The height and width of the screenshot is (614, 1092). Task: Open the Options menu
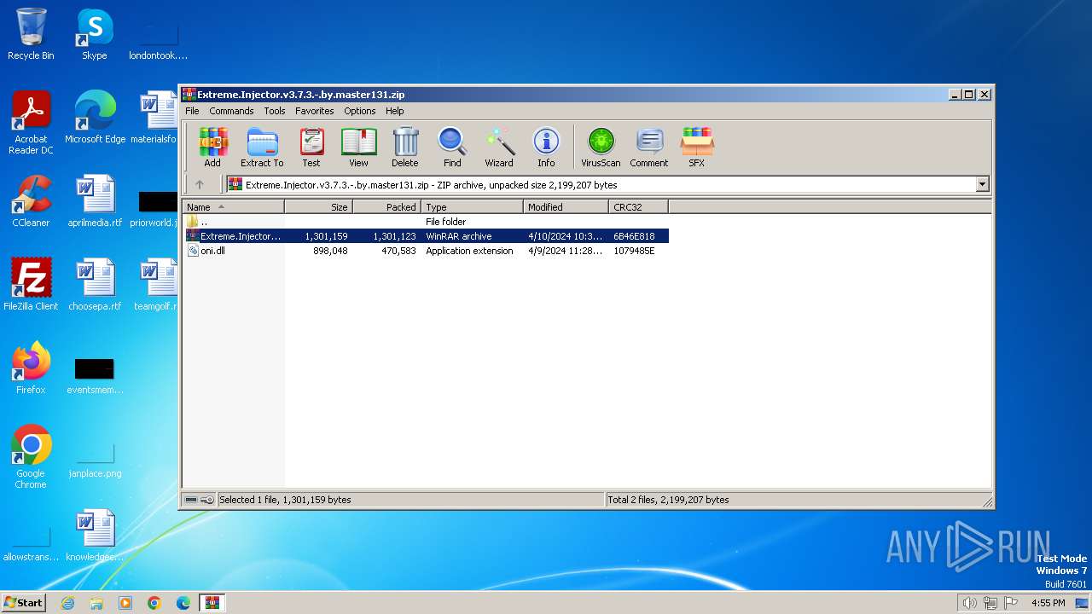click(360, 111)
